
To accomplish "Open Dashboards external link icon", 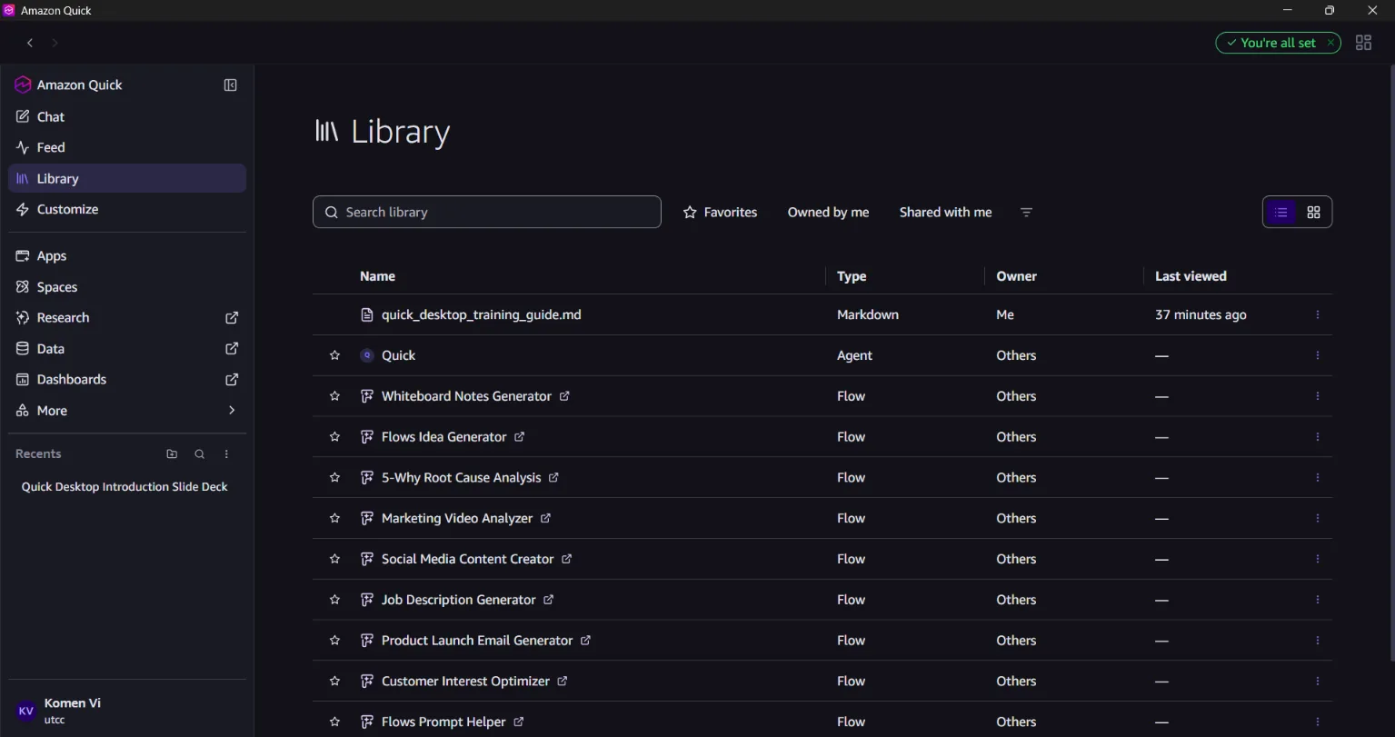I will [232, 380].
